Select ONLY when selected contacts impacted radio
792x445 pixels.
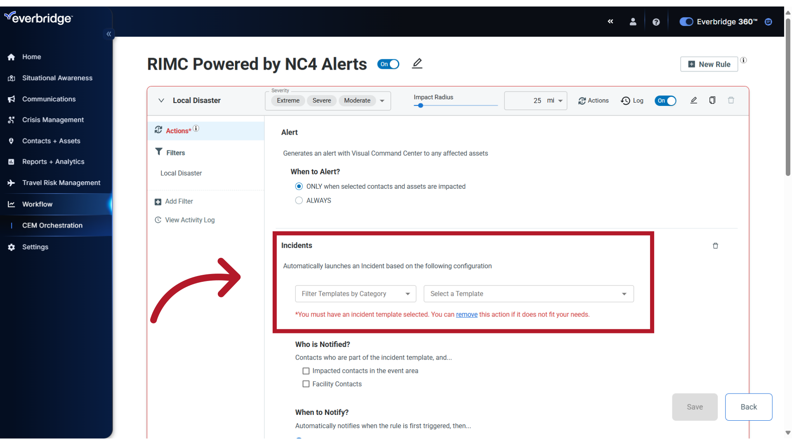[299, 187]
